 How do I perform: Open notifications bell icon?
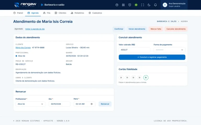155,5
